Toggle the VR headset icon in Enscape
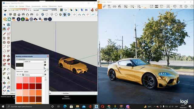The width and height of the screenshot is (194, 109). pos(175,6)
